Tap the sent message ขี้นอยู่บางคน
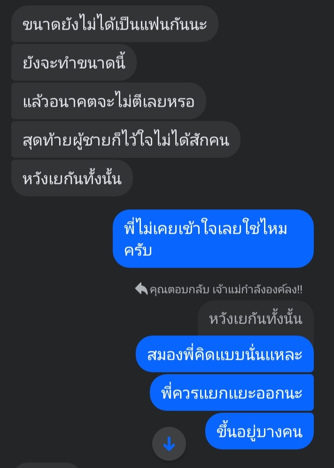The image size is (334, 468). [259, 431]
